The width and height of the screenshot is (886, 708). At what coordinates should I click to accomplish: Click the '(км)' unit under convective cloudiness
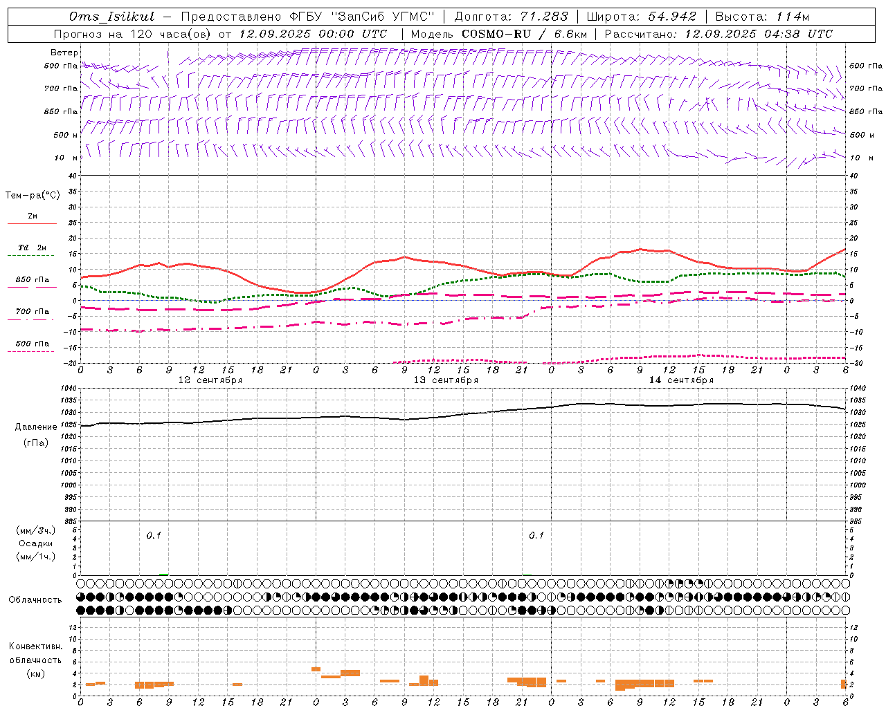coord(36,673)
